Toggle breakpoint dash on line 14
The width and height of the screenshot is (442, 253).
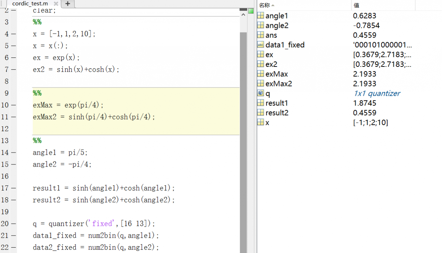pyautogui.click(x=13, y=153)
